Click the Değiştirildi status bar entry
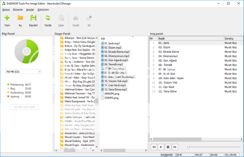The width and height of the screenshot is (244, 157). click(x=167, y=155)
